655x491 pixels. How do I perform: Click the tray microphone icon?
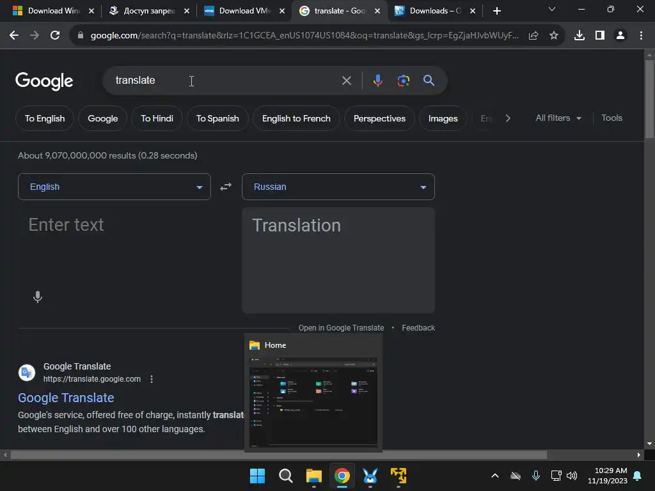point(536,476)
